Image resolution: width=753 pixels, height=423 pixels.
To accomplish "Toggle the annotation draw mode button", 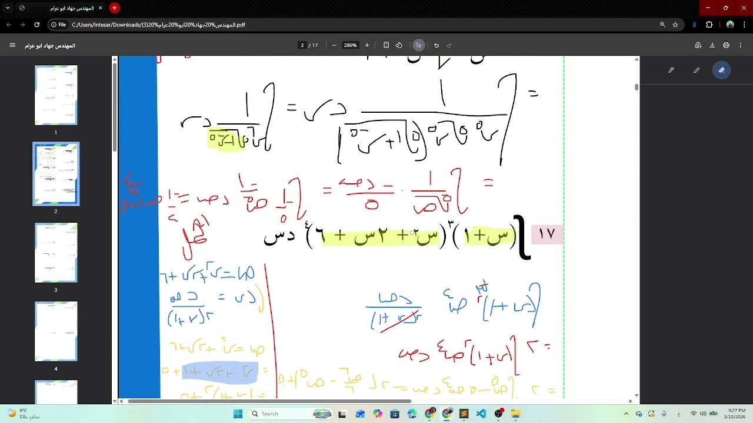I will click(418, 45).
